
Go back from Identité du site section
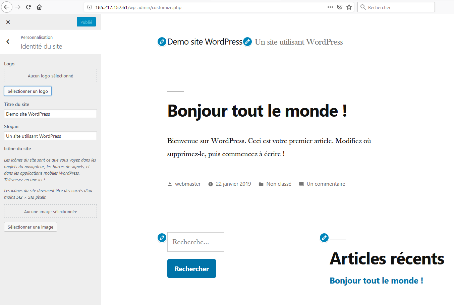(x=8, y=42)
